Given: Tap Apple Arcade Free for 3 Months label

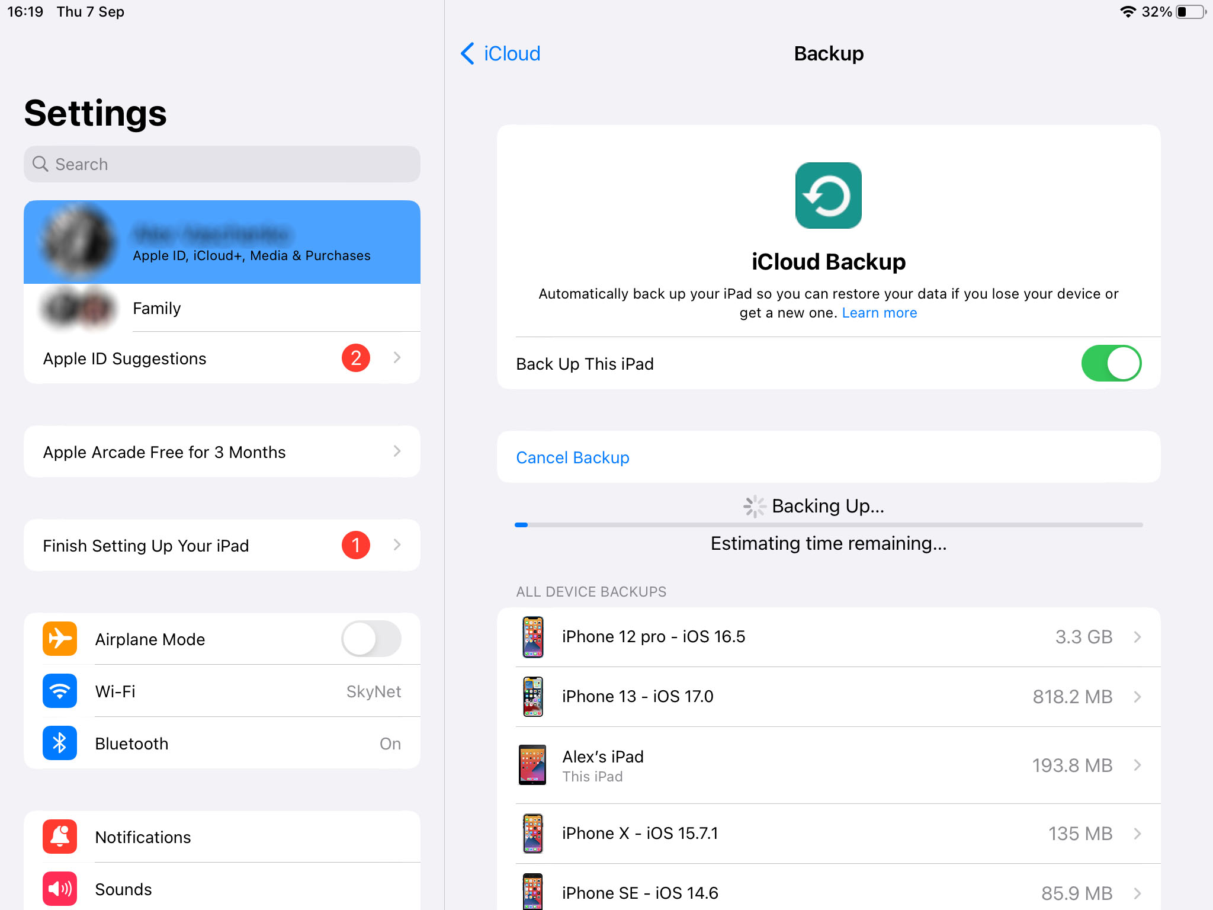Looking at the screenshot, I should coord(164,452).
